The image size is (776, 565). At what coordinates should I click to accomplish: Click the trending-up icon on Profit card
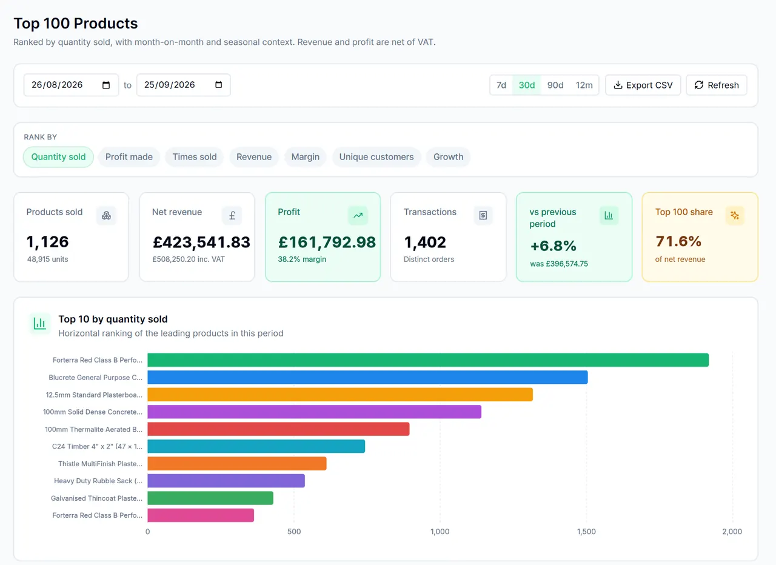click(x=358, y=215)
